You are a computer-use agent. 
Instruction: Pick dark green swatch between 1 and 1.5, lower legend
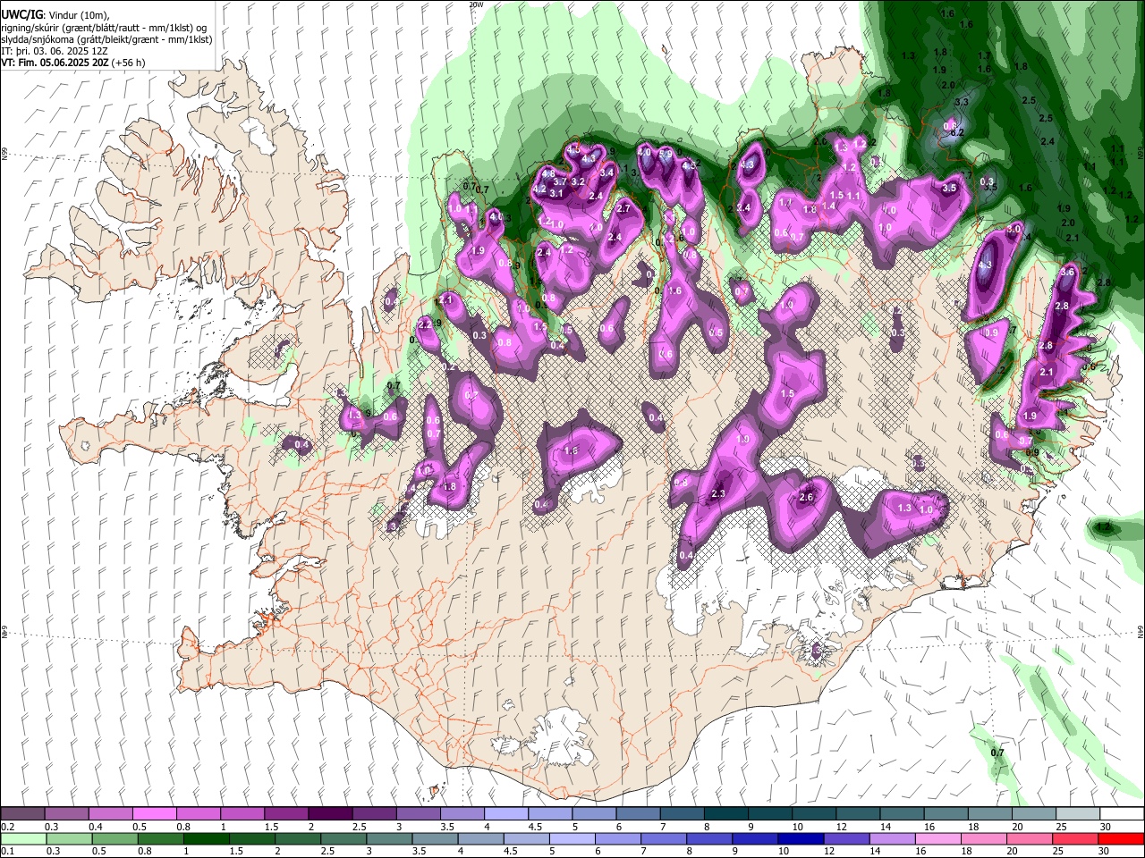click(x=206, y=838)
